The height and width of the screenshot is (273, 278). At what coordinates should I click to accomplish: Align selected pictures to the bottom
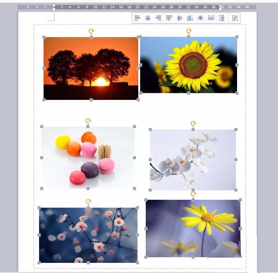pyautogui.click(x=190, y=18)
